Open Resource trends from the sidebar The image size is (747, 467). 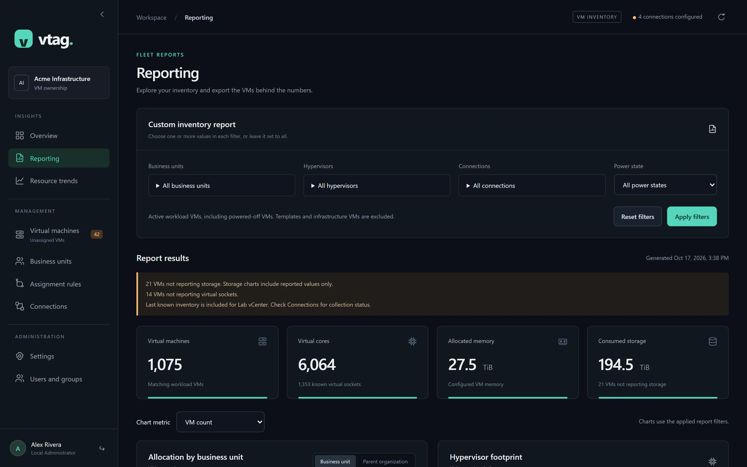coord(59,181)
